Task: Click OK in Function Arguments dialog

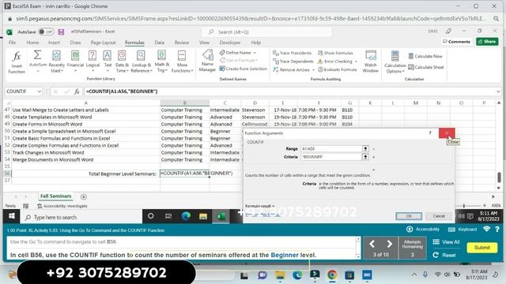Action: [x=409, y=216]
